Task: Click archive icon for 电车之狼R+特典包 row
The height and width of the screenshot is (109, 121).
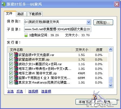Action: tap(16, 68)
